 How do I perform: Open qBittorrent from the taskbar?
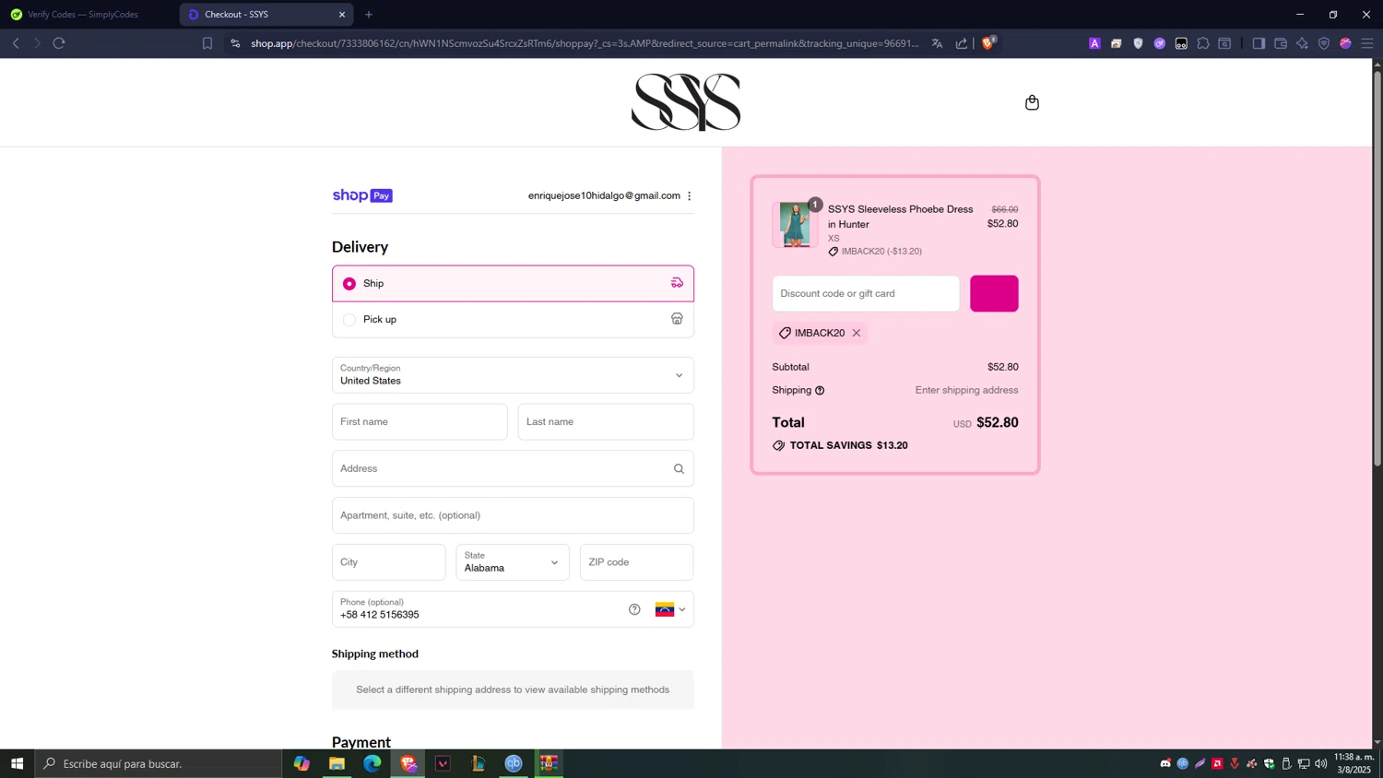click(x=514, y=763)
